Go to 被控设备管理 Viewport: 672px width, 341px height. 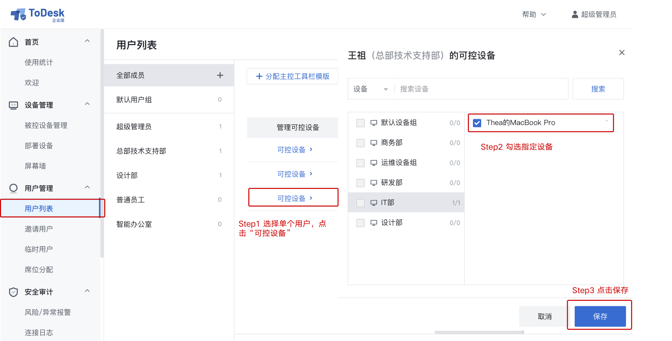pyautogui.click(x=46, y=125)
